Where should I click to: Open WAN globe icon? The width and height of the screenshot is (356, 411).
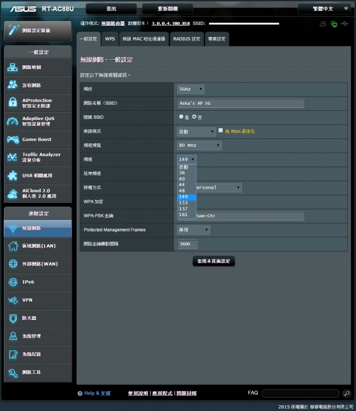click(x=13, y=264)
